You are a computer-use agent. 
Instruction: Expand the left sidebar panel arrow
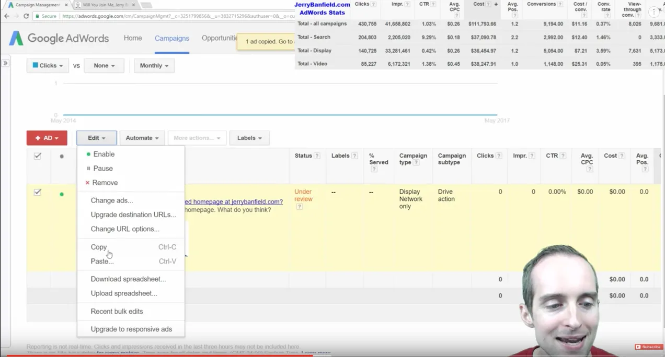pyautogui.click(x=5, y=63)
